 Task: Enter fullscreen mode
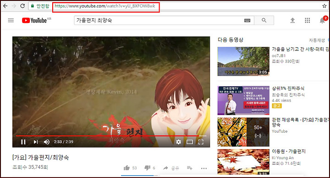[201, 142]
